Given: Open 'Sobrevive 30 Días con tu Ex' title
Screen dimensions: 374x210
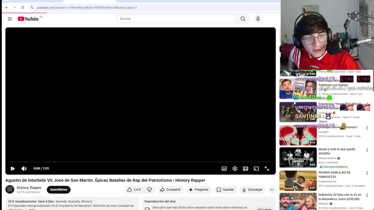Looking at the screenshot, I should [x=340, y=197].
